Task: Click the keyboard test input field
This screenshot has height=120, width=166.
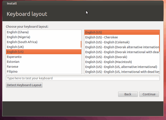Action: pos(83,78)
